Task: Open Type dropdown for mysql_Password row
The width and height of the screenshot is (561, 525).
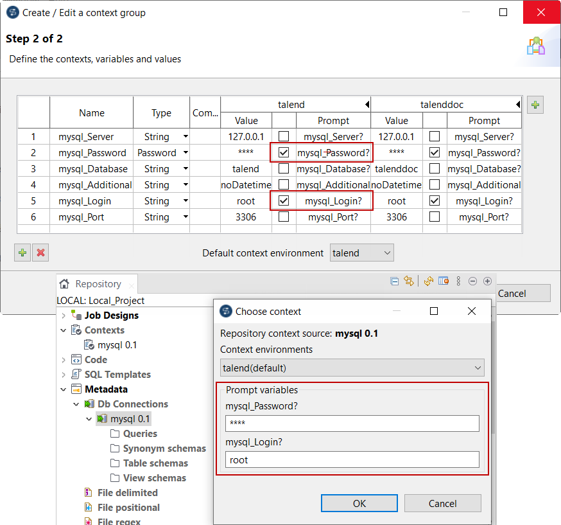Action: tap(186, 153)
